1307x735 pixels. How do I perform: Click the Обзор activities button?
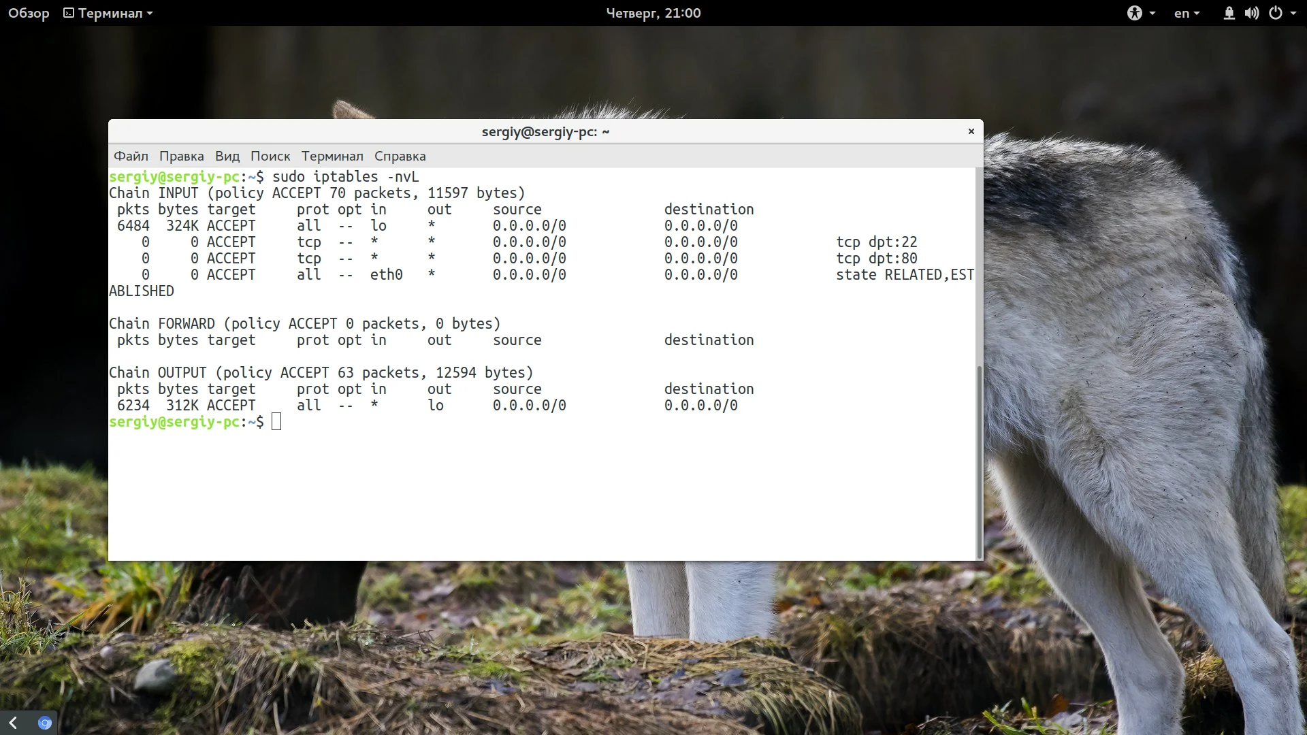[x=29, y=13]
